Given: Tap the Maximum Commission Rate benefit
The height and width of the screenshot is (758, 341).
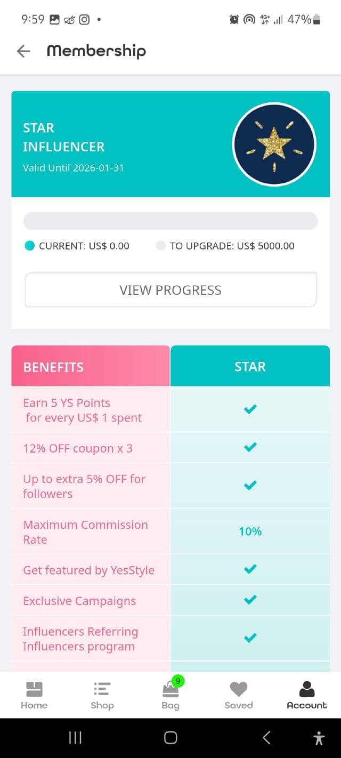Looking at the screenshot, I should point(85,532).
